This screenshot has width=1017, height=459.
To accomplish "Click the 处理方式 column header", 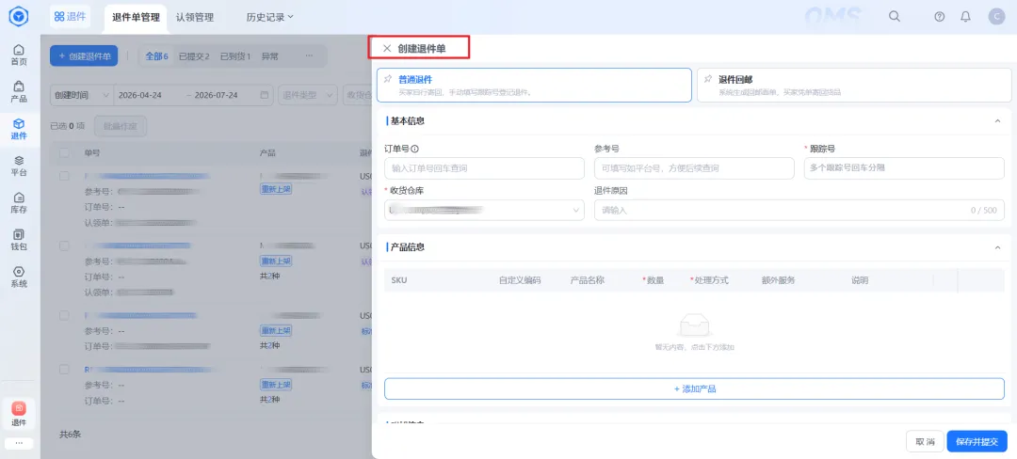I will coord(710,280).
